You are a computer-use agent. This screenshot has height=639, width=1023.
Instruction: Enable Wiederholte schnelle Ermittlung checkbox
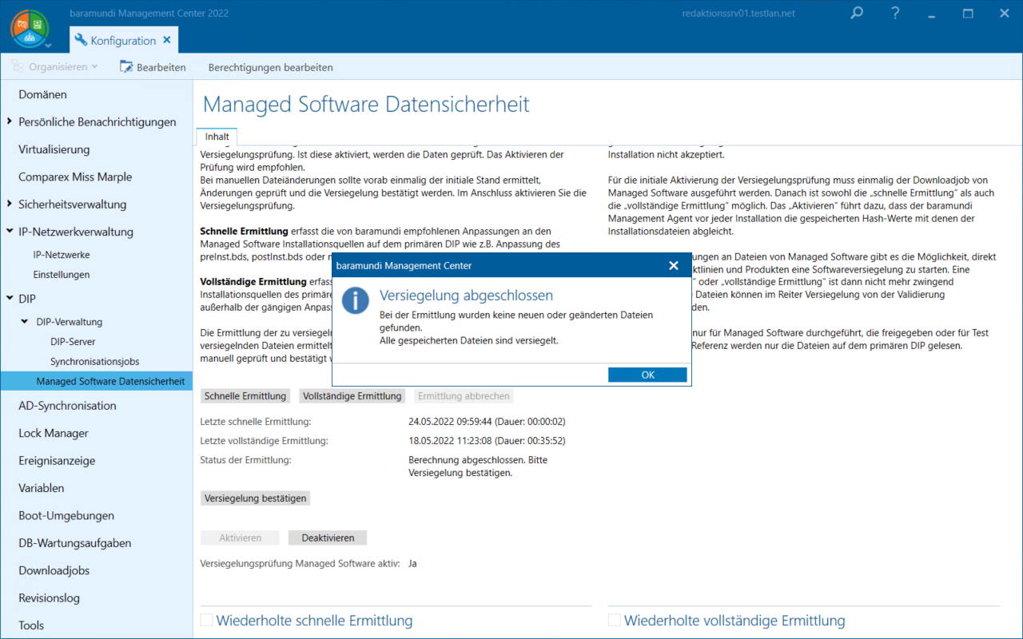coord(207,620)
